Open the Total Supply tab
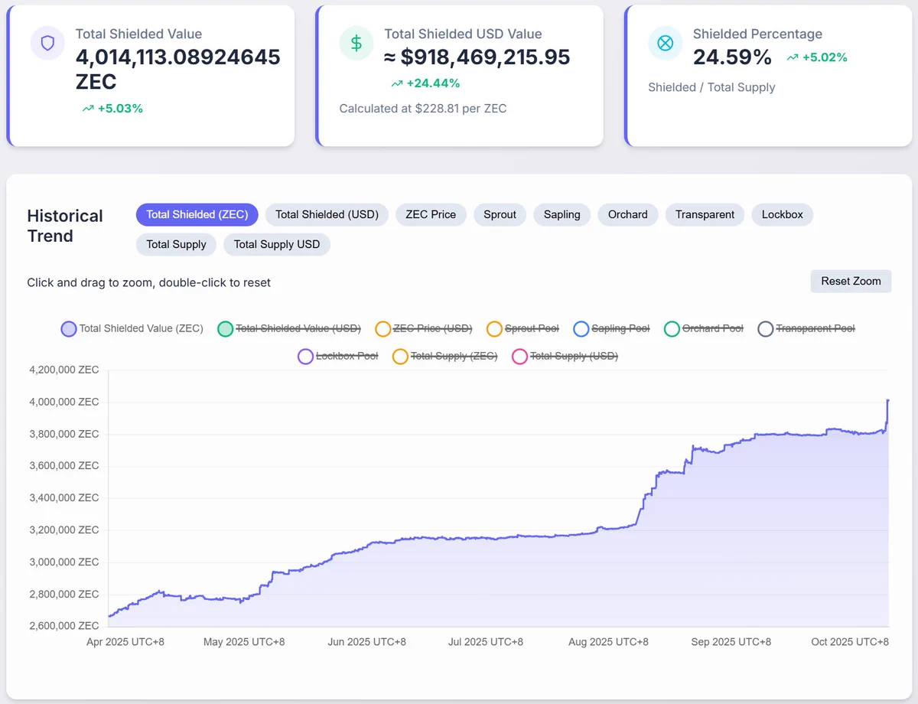Viewport: 918px width, 704px height. tap(177, 244)
